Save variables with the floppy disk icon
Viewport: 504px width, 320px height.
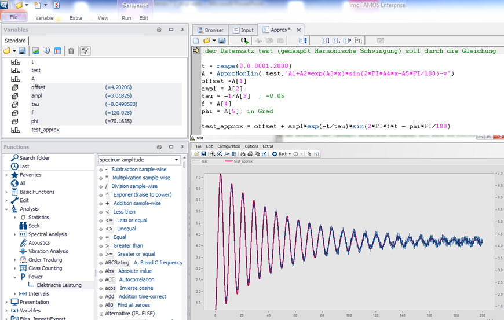pos(22,51)
